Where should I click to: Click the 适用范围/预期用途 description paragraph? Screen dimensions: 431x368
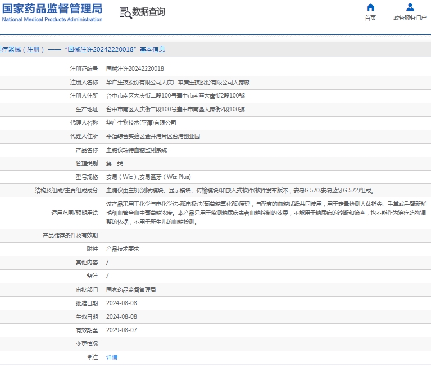click(266, 213)
